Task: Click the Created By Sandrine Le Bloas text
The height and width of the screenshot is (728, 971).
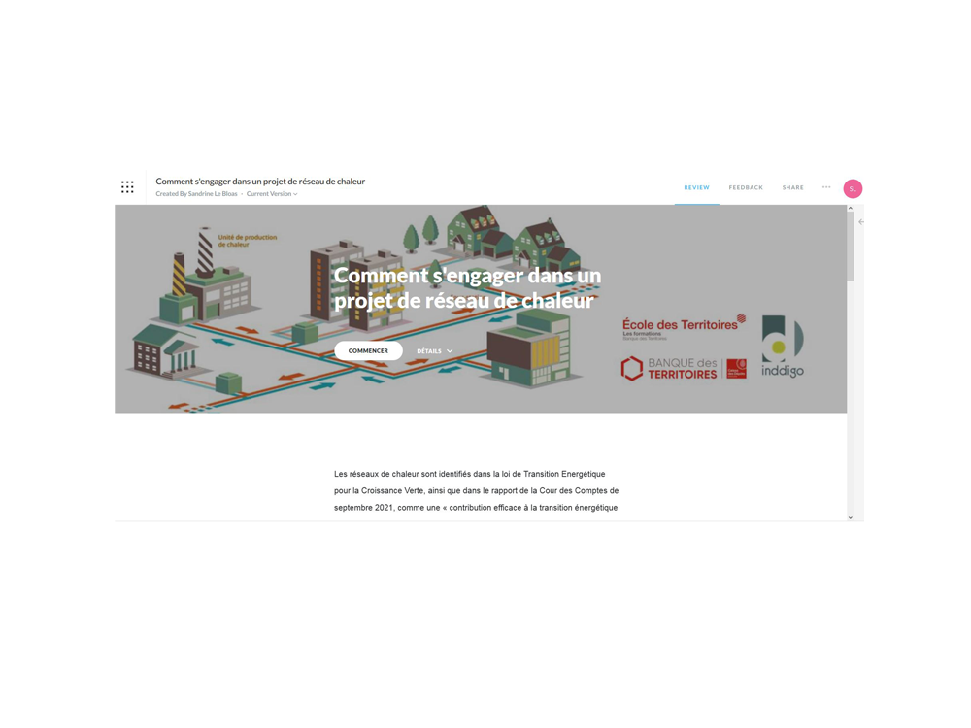Action: pyautogui.click(x=196, y=194)
